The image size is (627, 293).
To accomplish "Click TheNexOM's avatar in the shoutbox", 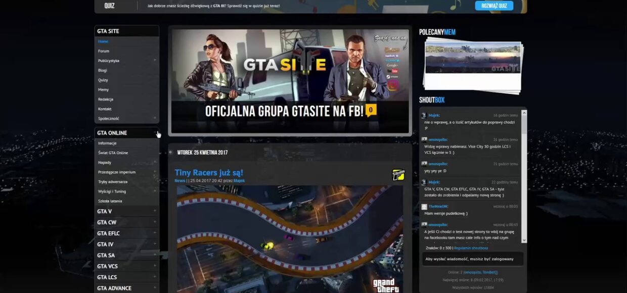I will click(x=424, y=206).
